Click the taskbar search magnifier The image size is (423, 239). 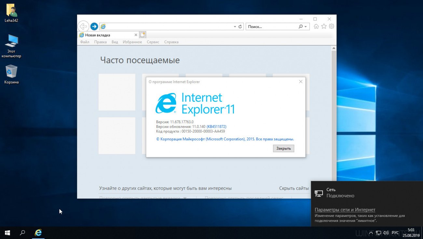pos(22,233)
